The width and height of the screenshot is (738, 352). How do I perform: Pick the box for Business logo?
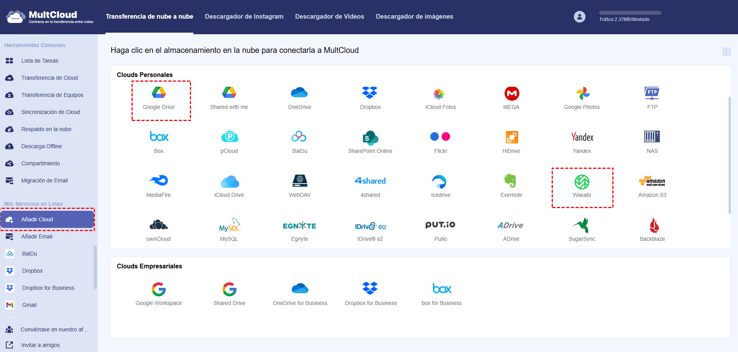442,289
